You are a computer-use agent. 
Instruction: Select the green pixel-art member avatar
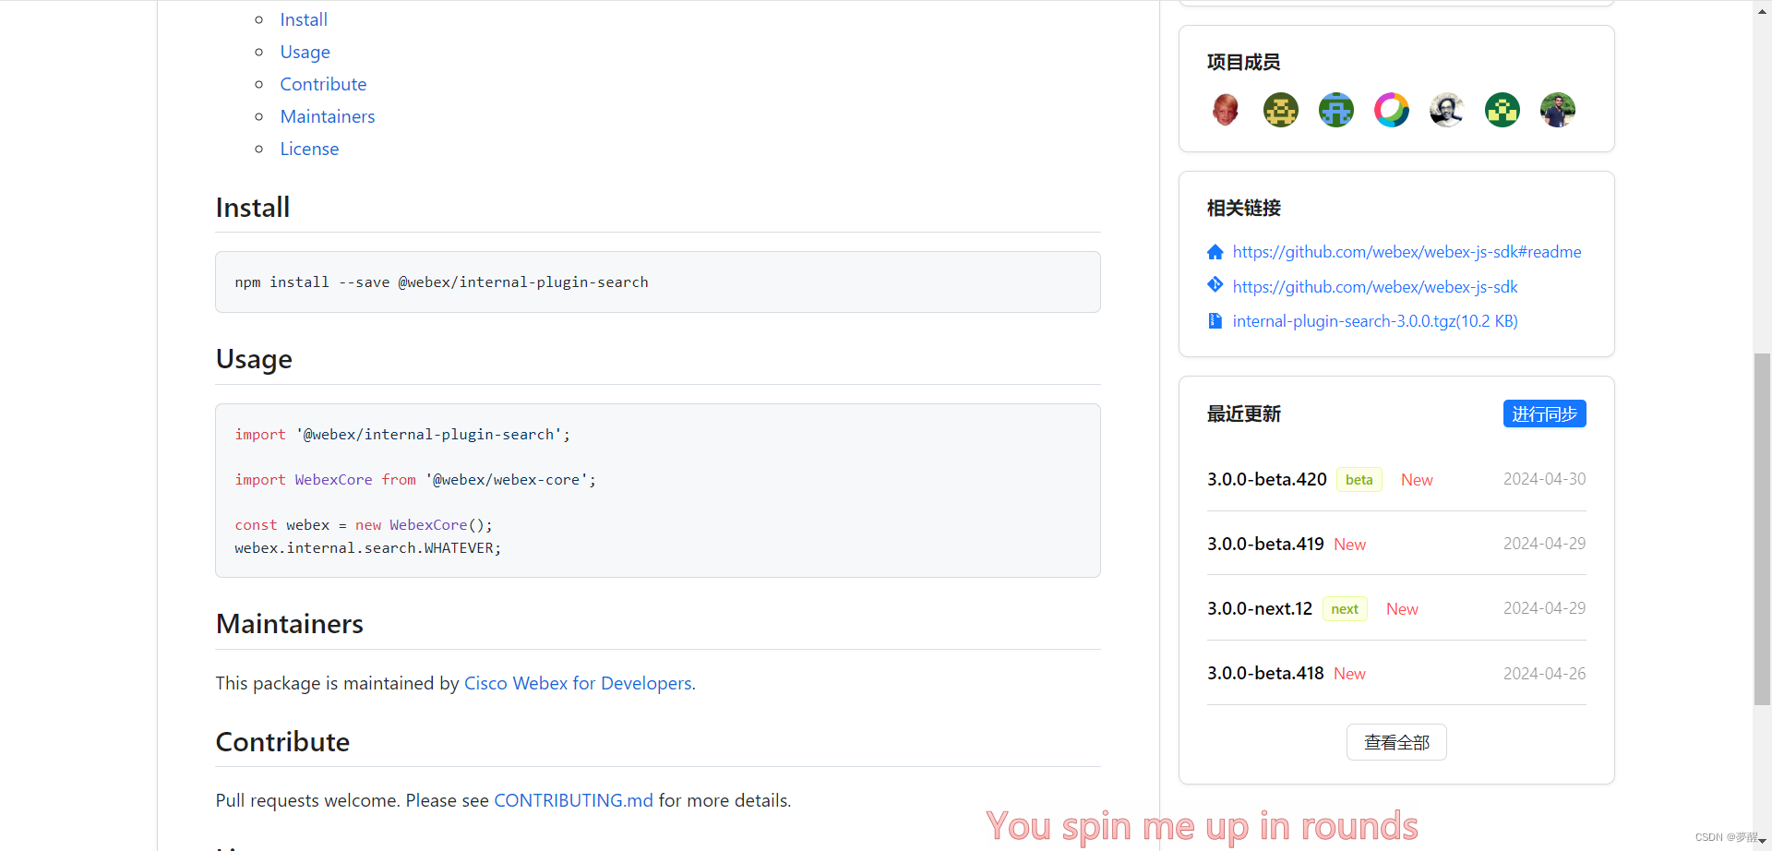point(1502,109)
